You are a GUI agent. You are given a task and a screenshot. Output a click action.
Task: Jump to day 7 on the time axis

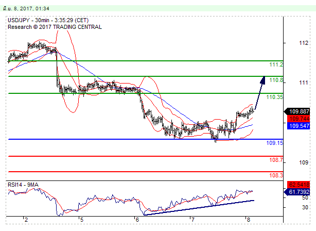192,219
